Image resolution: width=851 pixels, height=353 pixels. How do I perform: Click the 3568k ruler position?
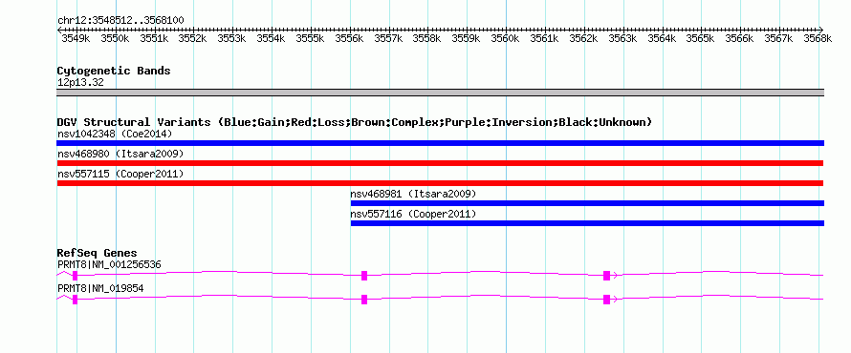(x=818, y=38)
